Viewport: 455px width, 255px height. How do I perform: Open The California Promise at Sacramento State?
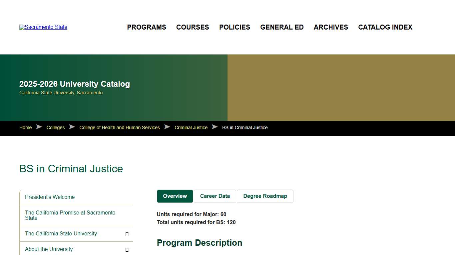[70, 215]
